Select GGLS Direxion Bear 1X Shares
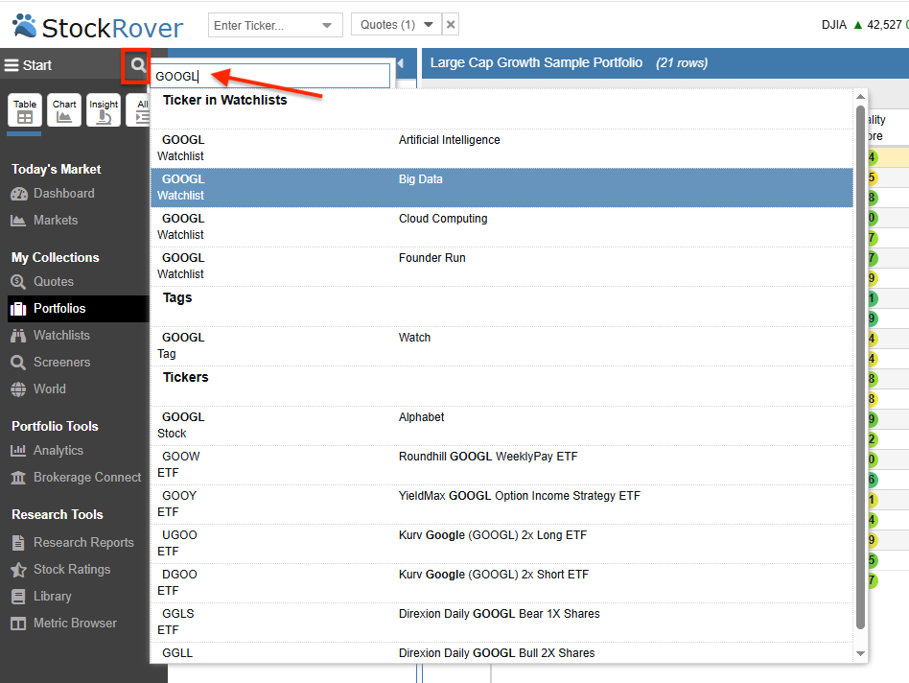909x683 pixels. coord(501,623)
